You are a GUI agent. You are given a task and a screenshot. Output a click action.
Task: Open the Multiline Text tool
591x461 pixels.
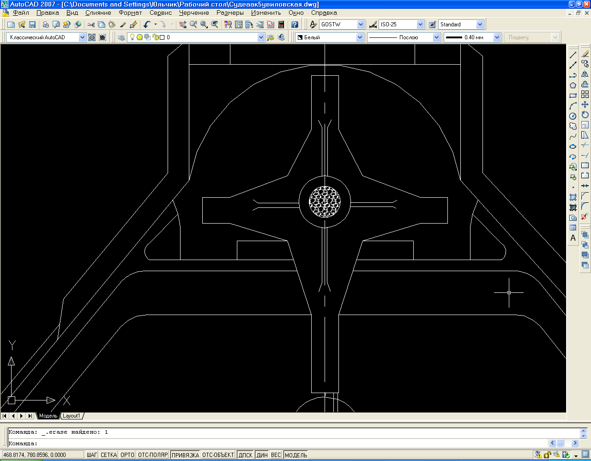pos(573,238)
